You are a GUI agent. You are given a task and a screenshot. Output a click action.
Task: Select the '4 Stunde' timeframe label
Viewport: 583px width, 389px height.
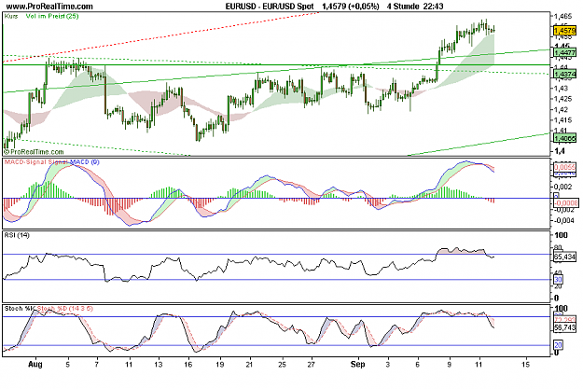(402, 6)
